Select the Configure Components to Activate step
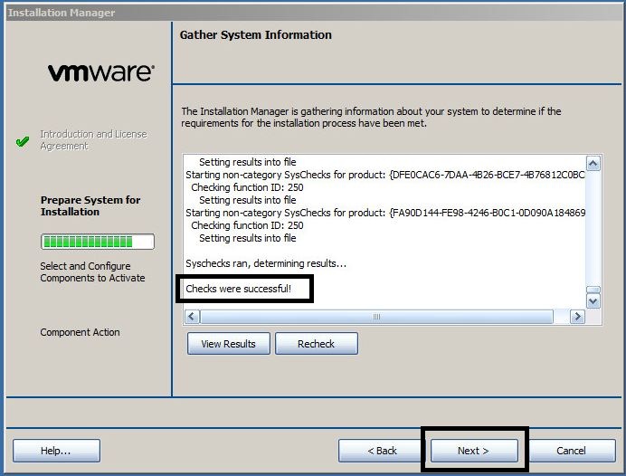Image resolution: width=626 pixels, height=476 pixels. [x=92, y=272]
